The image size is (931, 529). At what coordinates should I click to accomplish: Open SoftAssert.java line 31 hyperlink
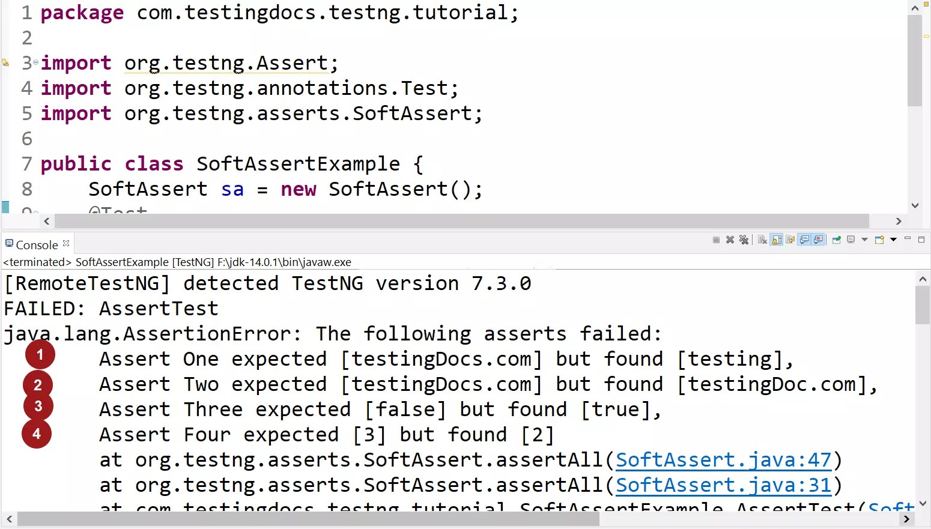tap(723, 485)
